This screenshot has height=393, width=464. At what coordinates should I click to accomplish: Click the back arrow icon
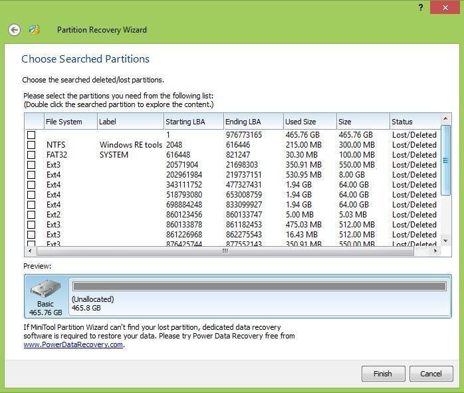pos(14,30)
